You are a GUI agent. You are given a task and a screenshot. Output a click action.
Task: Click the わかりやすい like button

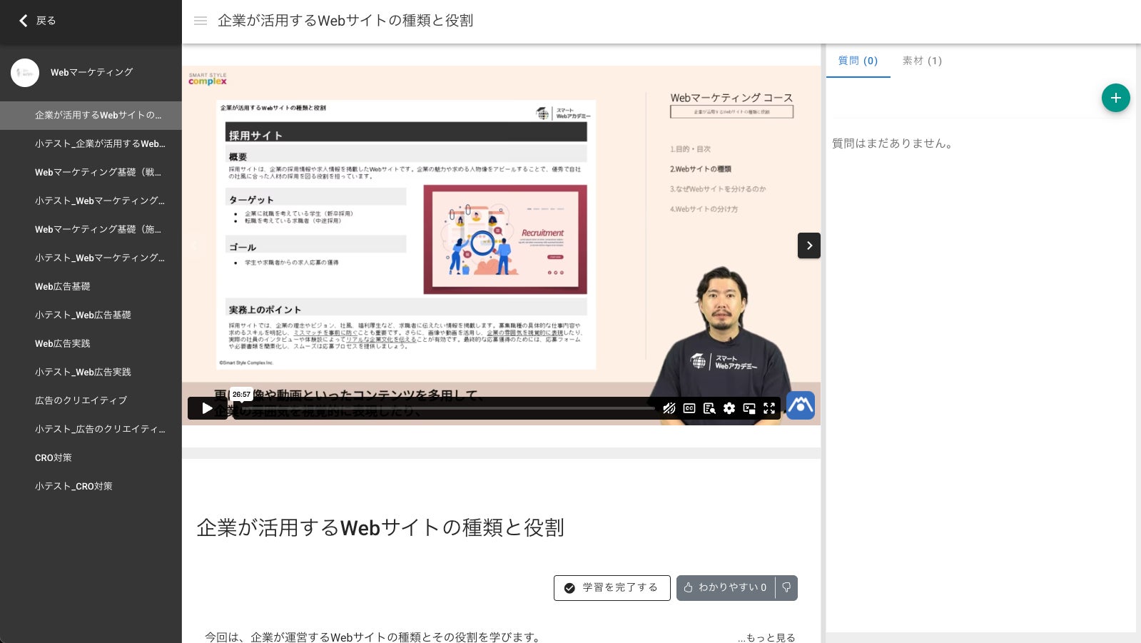[x=726, y=588]
